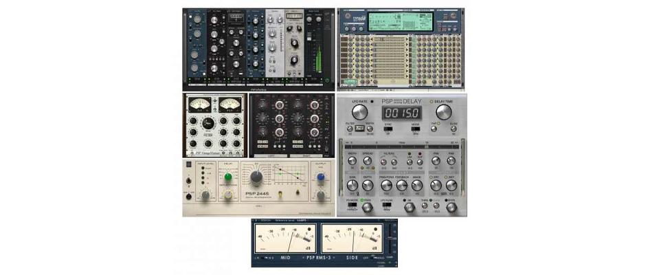
Task: Select the RIGHT channel tab
Action: coord(306,155)
